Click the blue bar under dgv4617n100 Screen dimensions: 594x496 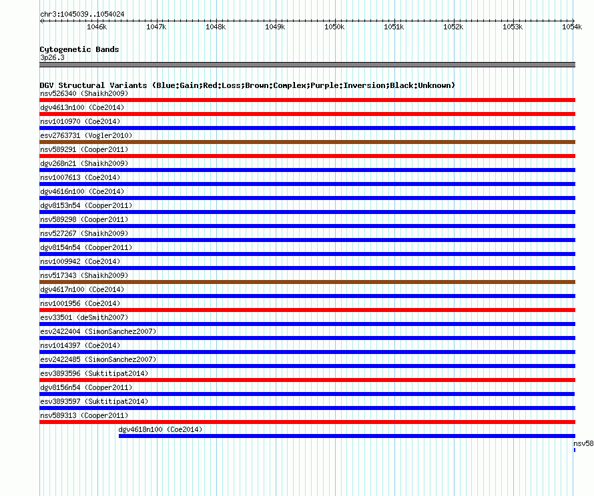pos(307,296)
